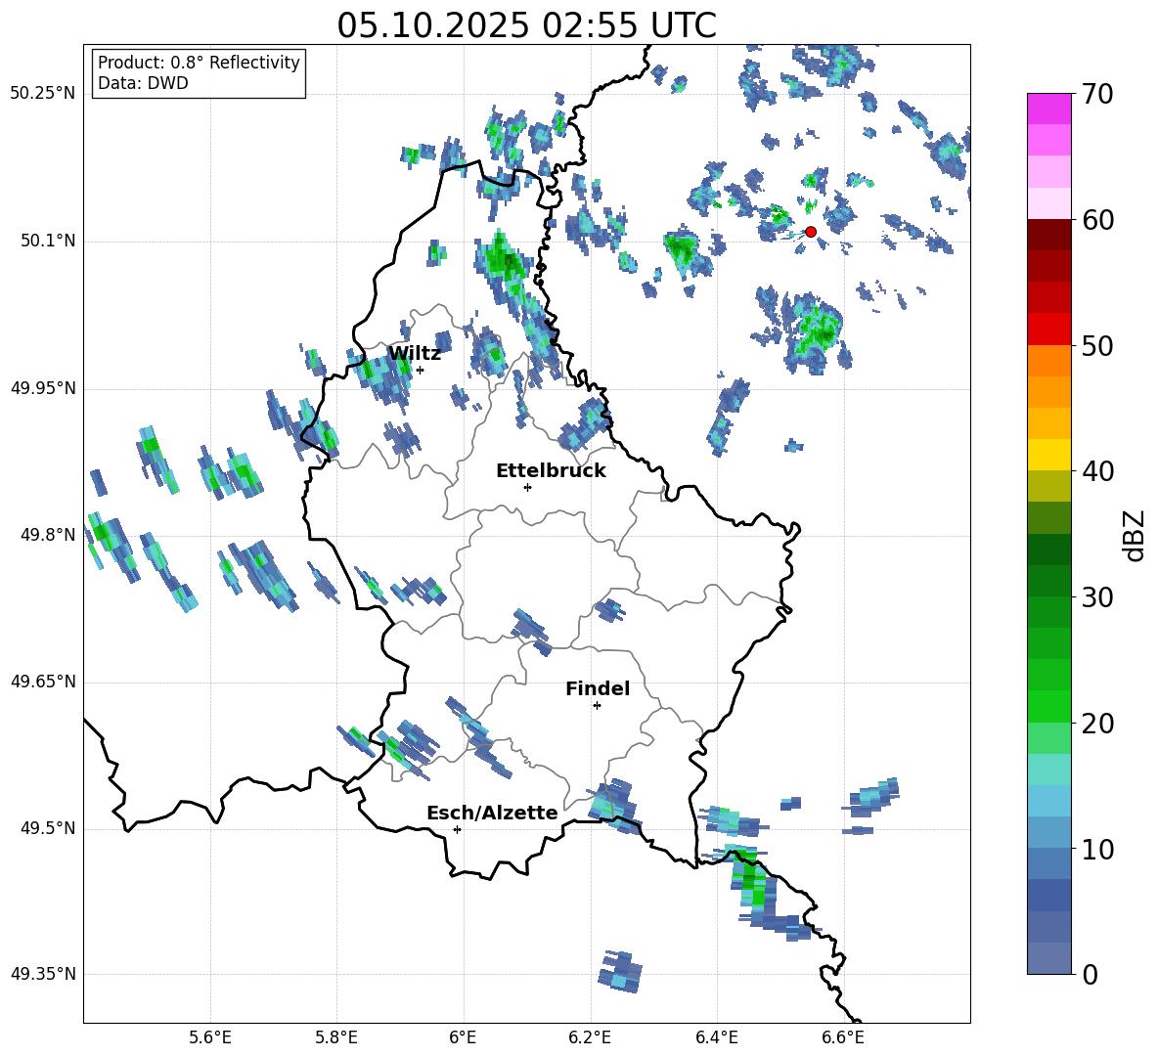Click the Product: 0.8° Reflectivity text
This screenshot has height=1057, width=1158.
tap(199, 63)
